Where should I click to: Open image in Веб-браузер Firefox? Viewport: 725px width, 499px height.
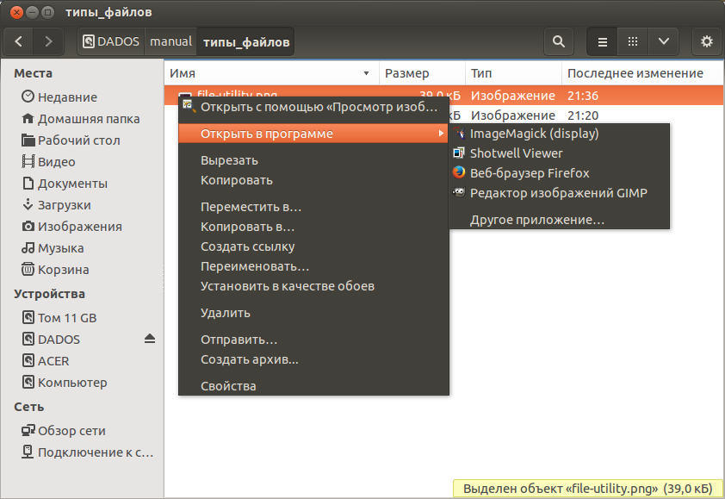coord(530,173)
